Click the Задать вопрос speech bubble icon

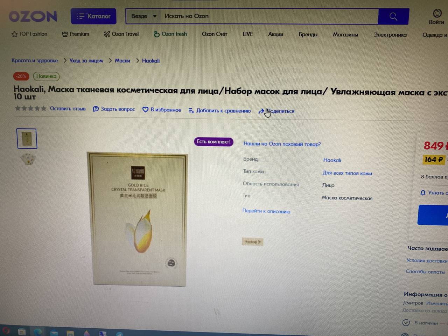(x=96, y=109)
